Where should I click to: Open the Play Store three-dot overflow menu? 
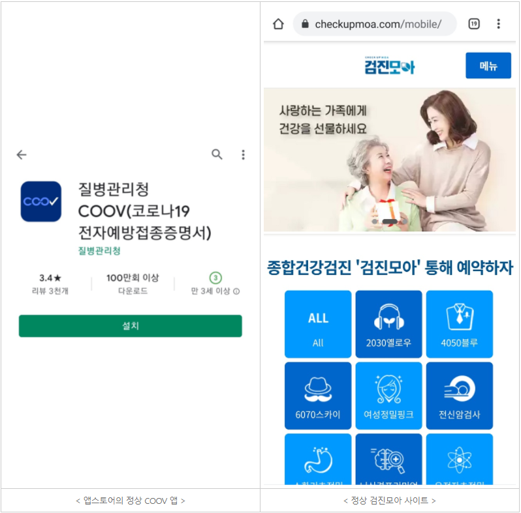point(244,154)
